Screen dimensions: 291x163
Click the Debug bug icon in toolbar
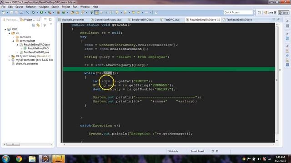(33, 12)
